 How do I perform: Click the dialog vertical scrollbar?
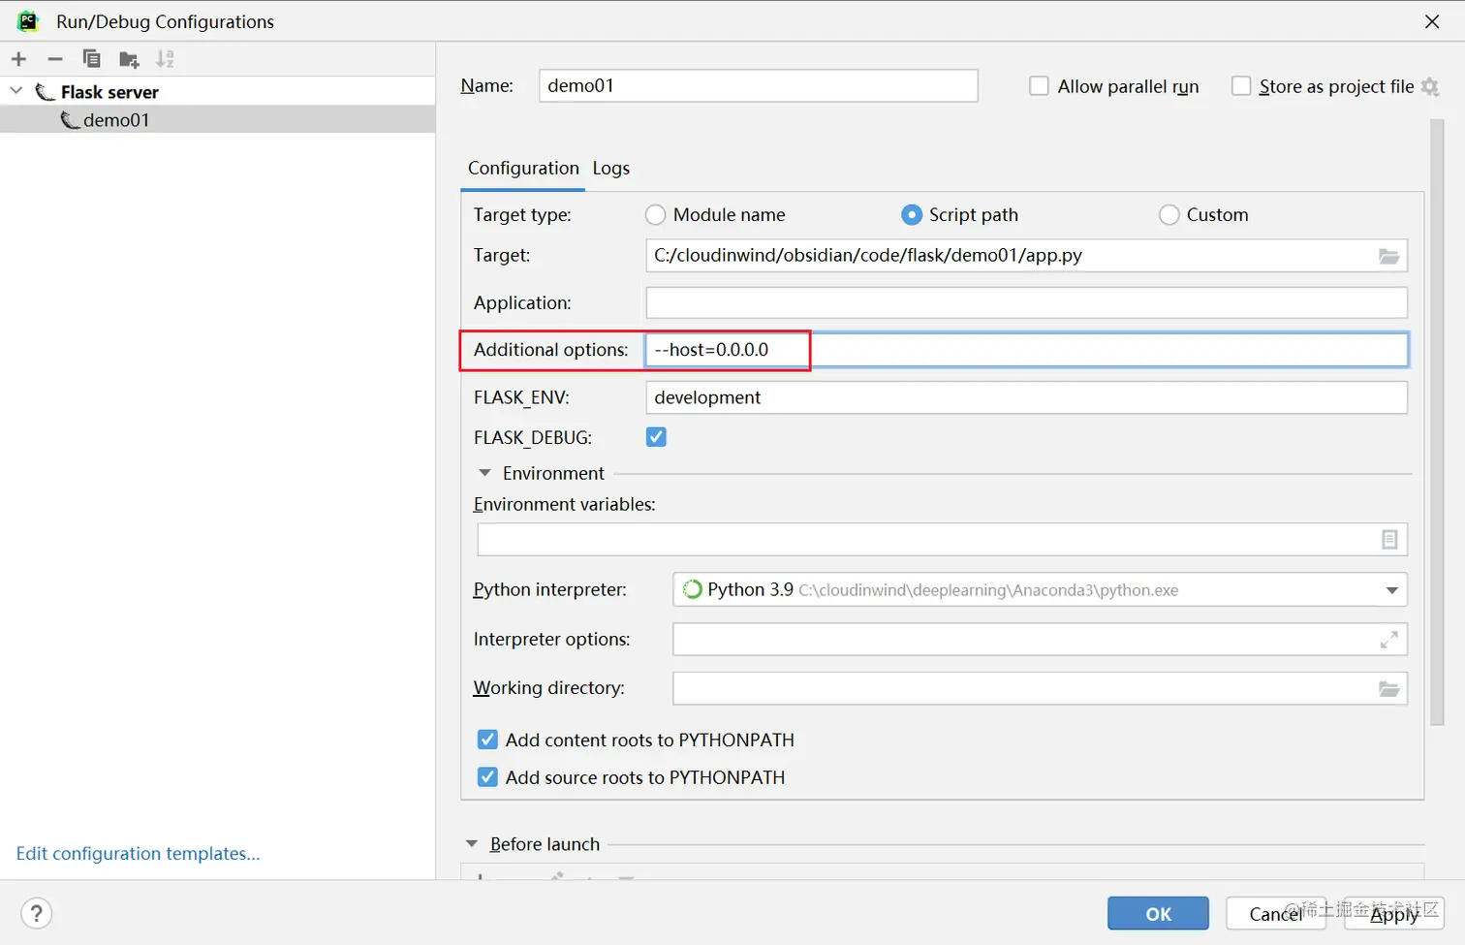coord(1437,422)
